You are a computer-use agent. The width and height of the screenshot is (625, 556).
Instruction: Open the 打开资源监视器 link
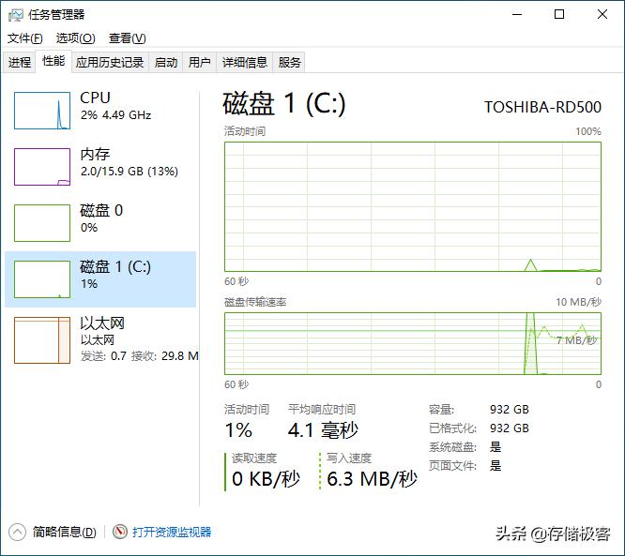pos(172,533)
